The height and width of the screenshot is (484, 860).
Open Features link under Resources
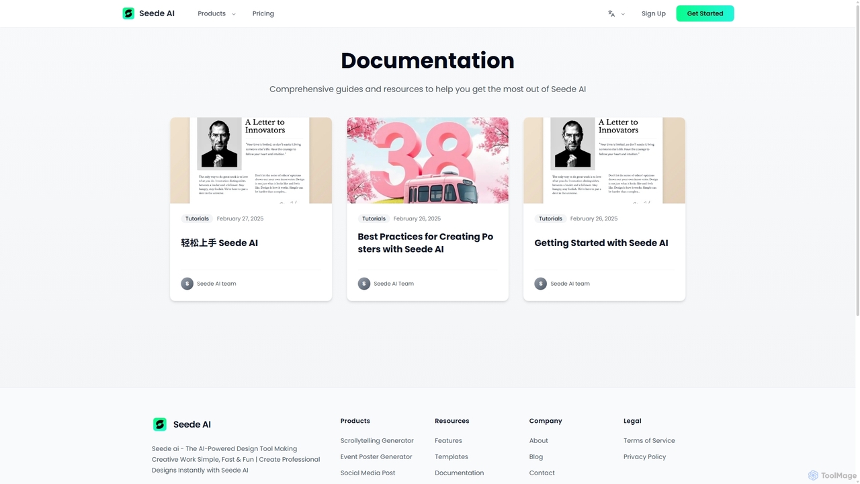coord(448,441)
